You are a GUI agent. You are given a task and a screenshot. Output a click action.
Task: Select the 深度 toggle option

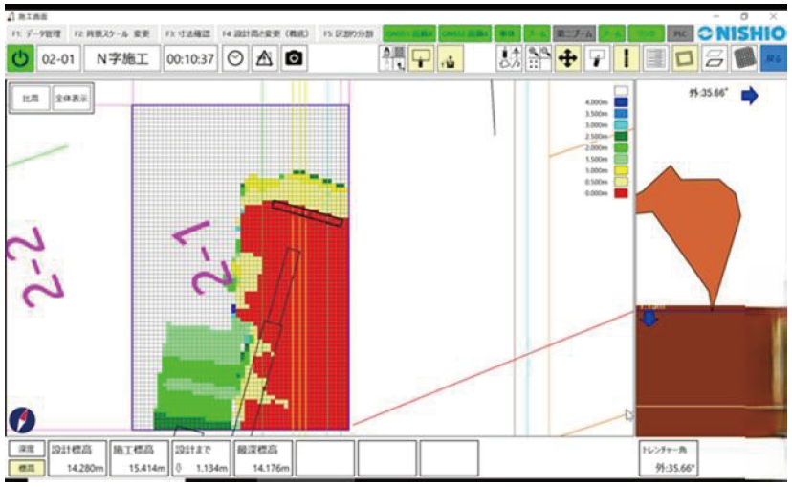click(26, 449)
